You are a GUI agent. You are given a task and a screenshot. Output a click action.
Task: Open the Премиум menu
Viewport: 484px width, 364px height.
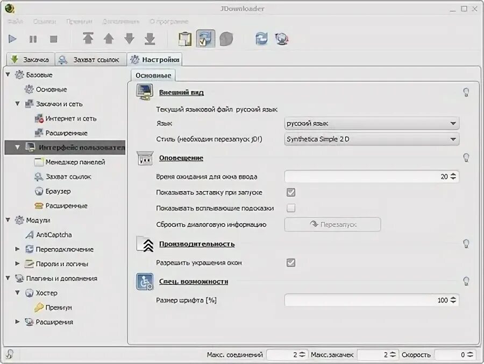click(79, 22)
